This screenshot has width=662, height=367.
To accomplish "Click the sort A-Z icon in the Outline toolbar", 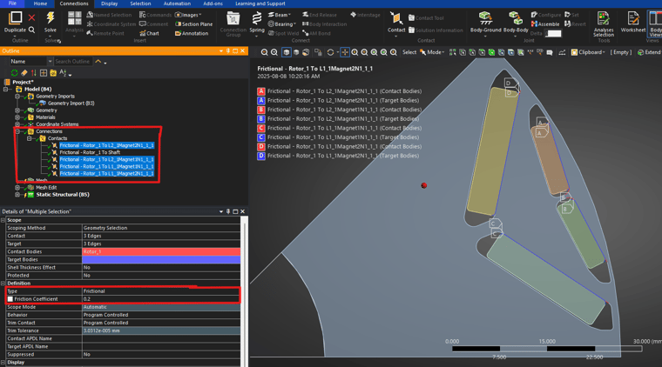I will [x=64, y=73].
